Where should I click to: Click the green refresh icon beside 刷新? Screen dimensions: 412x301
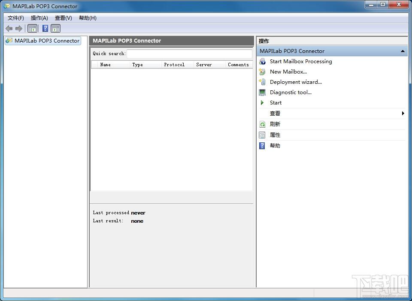click(262, 124)
